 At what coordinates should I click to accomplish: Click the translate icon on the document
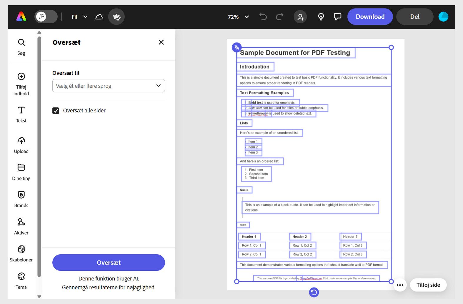tap(237, 47)
